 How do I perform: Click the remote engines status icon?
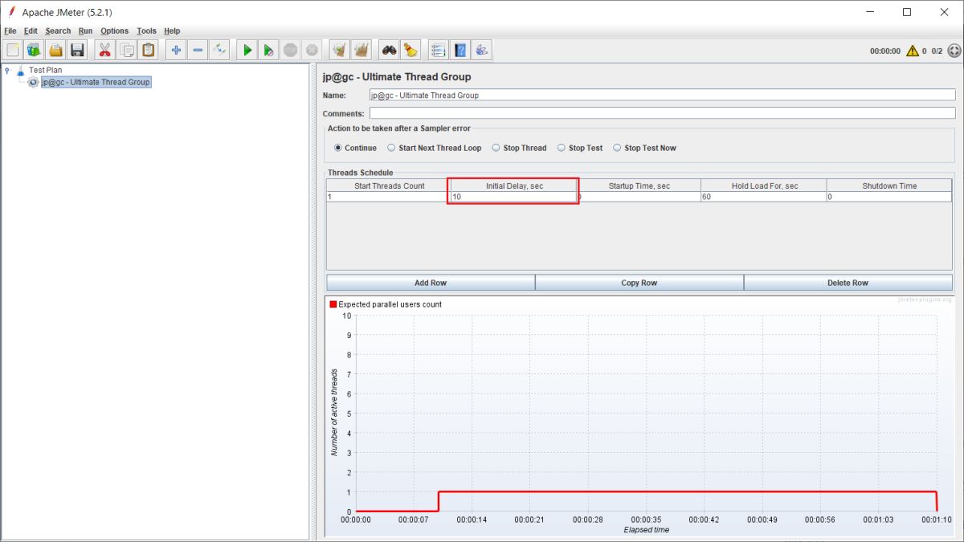(x=954, y=51)
